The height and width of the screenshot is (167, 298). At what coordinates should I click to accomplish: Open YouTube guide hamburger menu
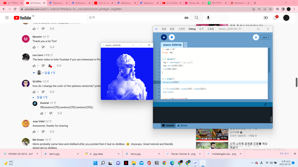[7, 18]
